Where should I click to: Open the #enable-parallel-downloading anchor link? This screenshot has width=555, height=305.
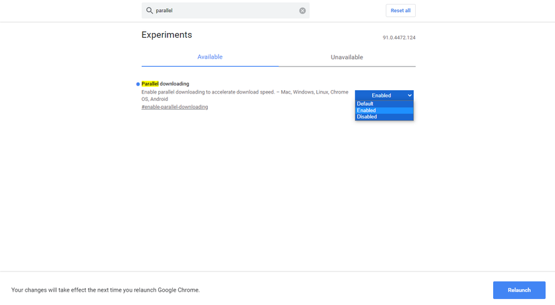pyautogui.click(x=175, y=107)
